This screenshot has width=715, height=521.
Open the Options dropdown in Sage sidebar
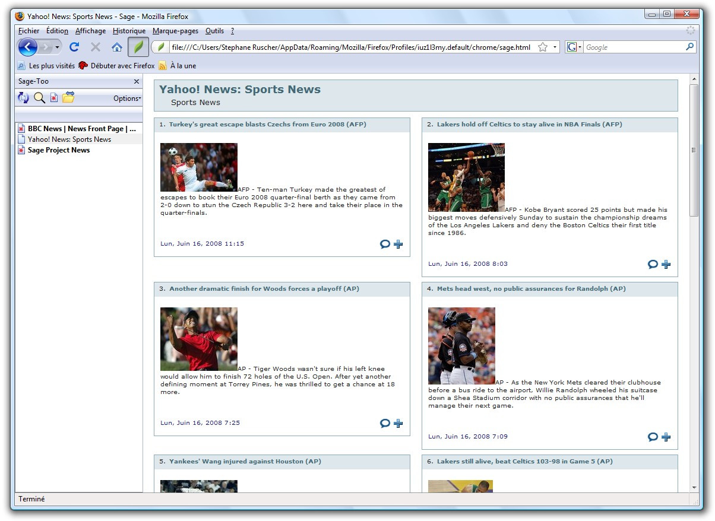click(127, 99)
